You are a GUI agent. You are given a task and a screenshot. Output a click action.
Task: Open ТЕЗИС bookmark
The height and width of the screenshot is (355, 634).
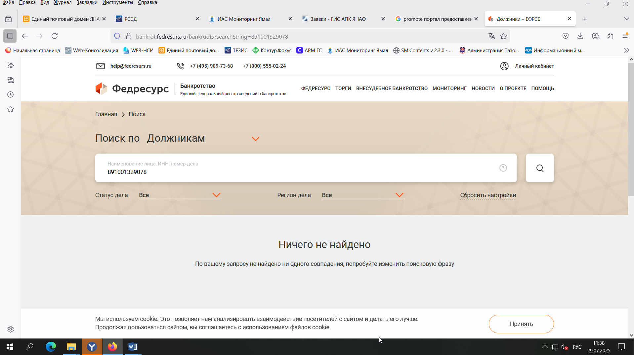click(x=236, y=50)
